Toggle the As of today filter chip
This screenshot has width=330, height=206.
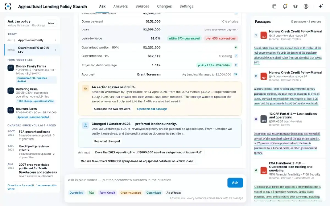(174, 193)
